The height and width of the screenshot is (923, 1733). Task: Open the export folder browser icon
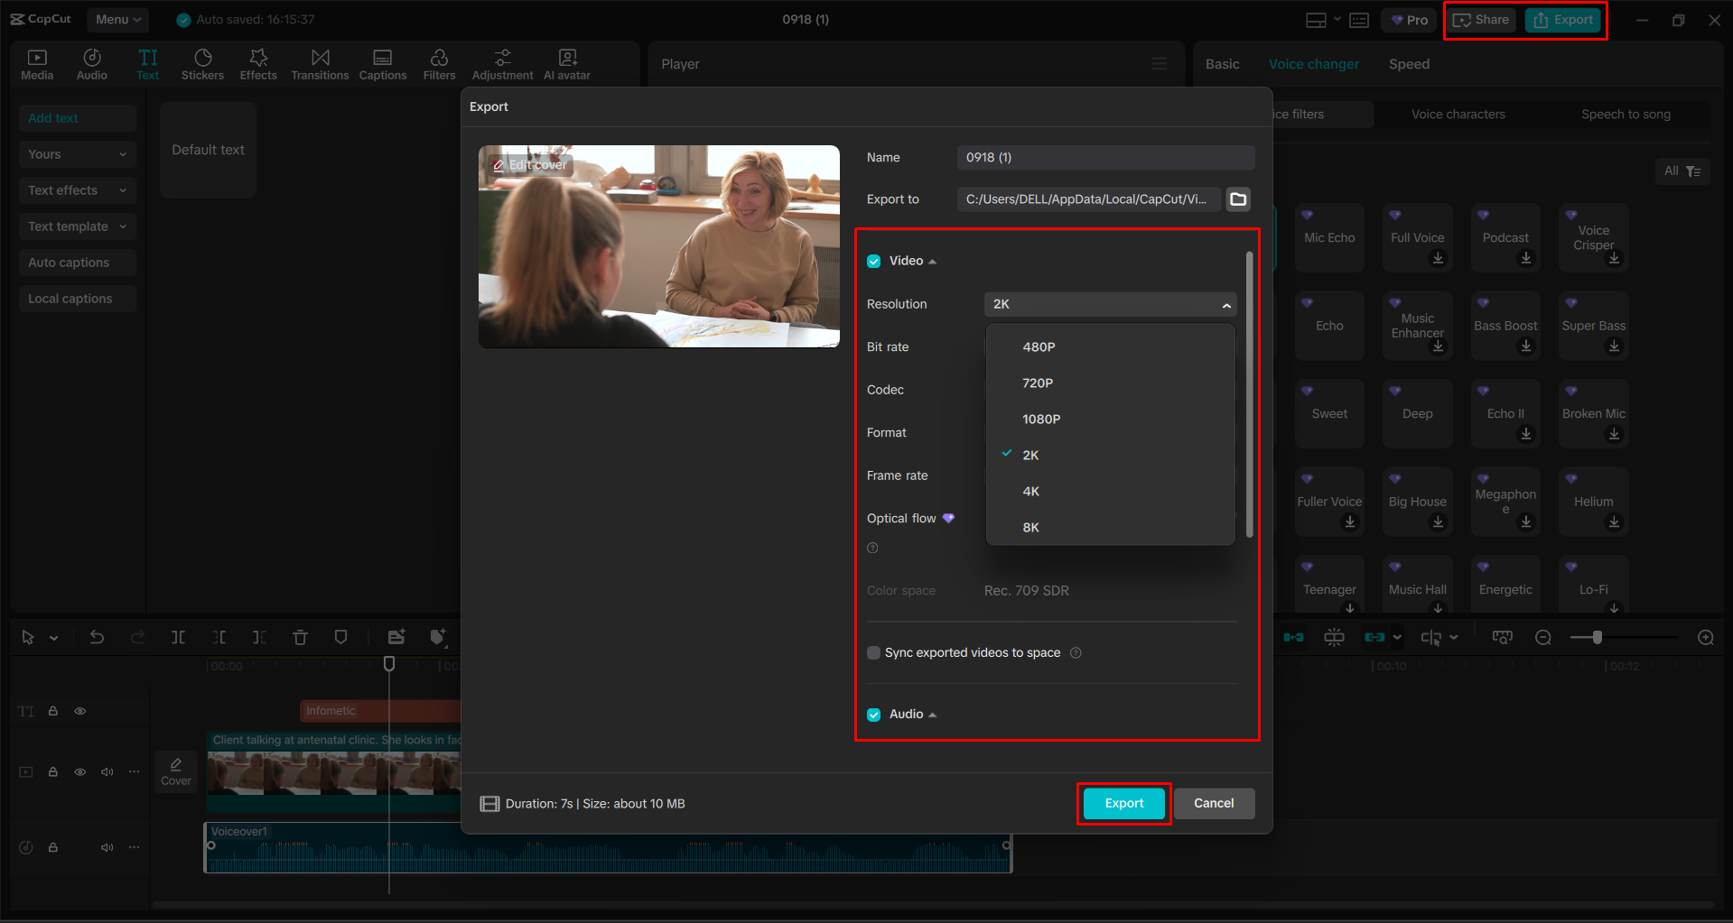(1237, 199)
